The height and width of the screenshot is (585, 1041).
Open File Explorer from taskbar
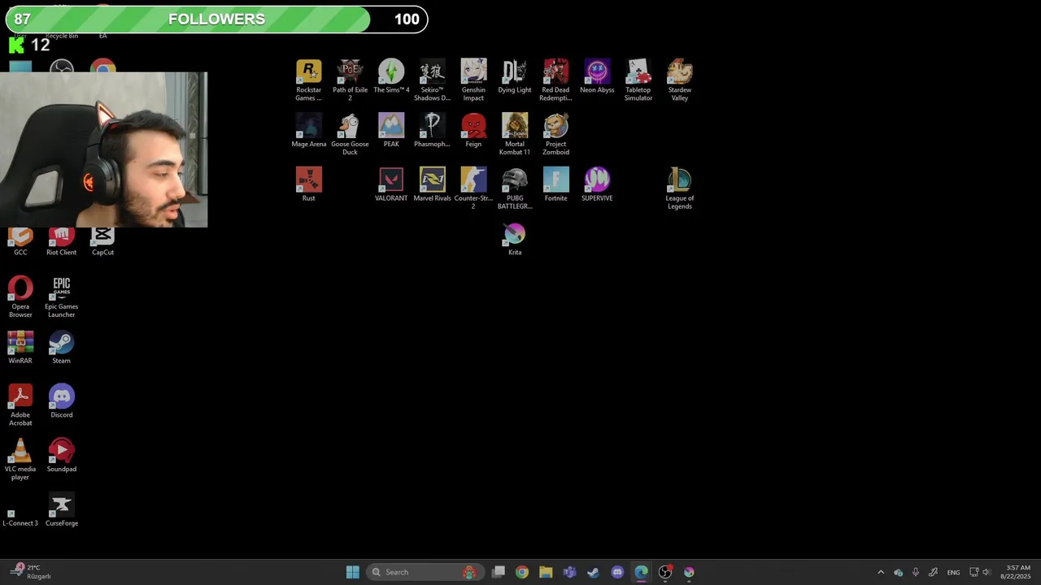tap(546, 572)
